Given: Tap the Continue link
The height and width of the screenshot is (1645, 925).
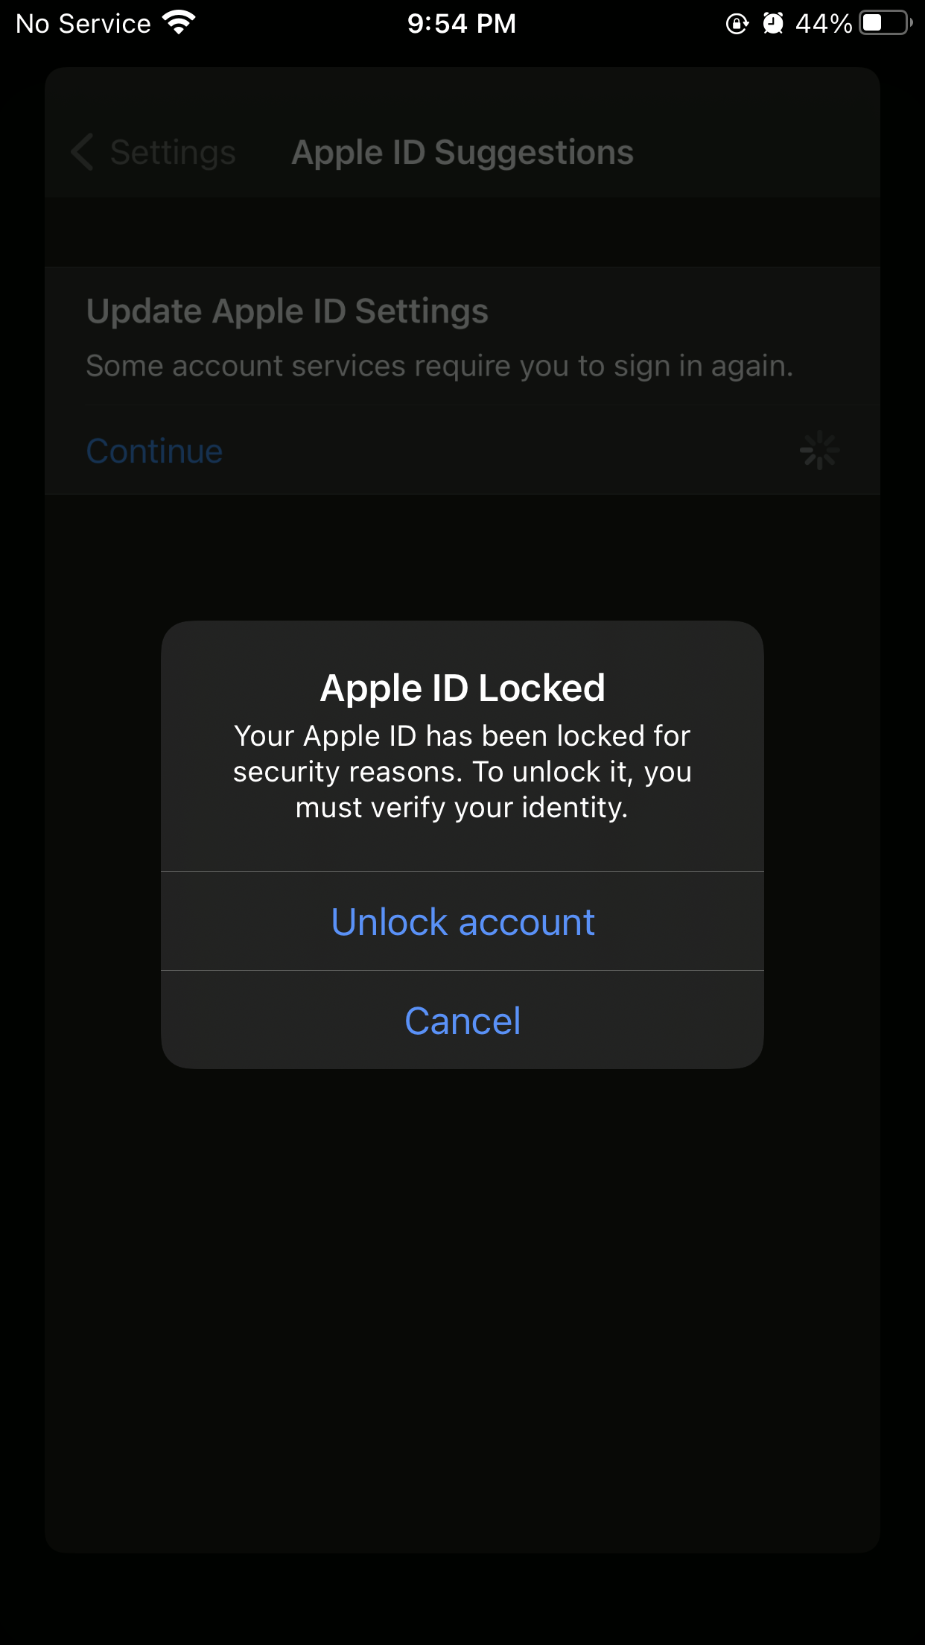Looking at the screenshot, I should [155, 451].
